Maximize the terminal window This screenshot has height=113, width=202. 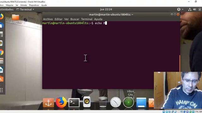click(175, 14)
